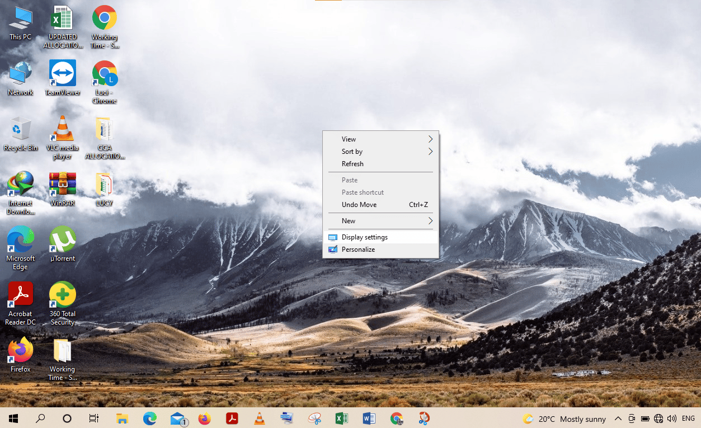
Task: Select the 360 Total Security shortcut
Action: tap(62, 303)
